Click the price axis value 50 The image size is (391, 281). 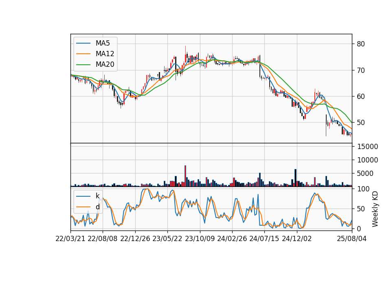tap(361, 123)
